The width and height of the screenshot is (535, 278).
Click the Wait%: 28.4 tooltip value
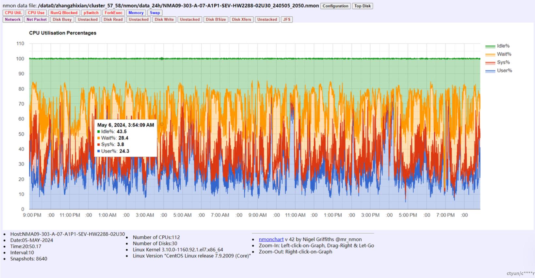pos(113,138)
